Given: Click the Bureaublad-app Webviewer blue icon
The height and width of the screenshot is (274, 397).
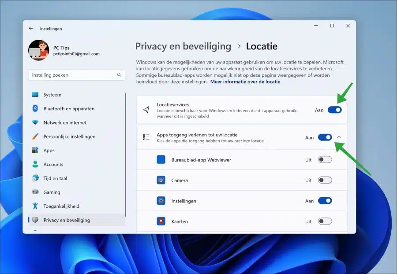Looking at the screenshot, I should point(161,160).
